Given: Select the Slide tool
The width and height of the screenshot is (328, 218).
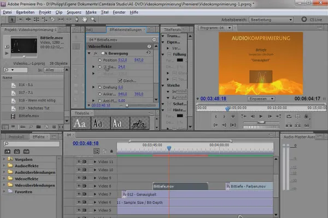Looking at the screenshot, I should 69,20.
